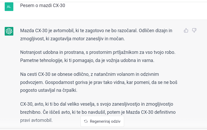Click the user prompt 'Pesem o mazdi CX-30'

pos(43,5)
